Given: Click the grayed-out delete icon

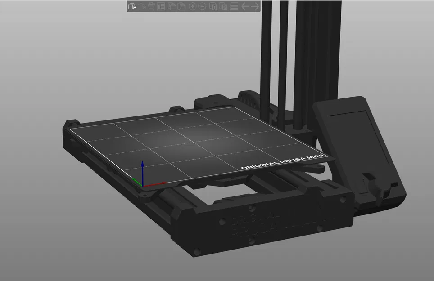Looking at the screenshot, I should (x=141, y=7).
